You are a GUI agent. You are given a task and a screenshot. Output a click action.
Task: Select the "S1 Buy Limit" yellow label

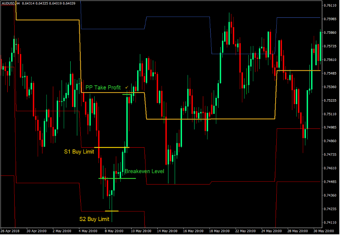click(79, 152)
